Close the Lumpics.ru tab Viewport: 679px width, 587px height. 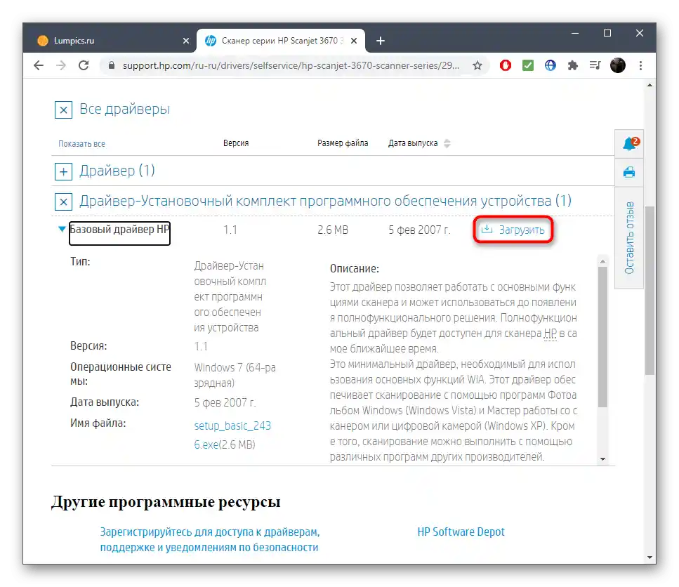(x=186, y=41)
